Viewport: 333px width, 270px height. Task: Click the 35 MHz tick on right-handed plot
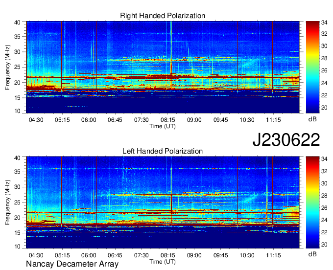pos(17,37)
